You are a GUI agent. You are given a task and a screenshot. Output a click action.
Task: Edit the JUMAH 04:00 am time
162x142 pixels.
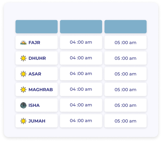click(81, 121)
